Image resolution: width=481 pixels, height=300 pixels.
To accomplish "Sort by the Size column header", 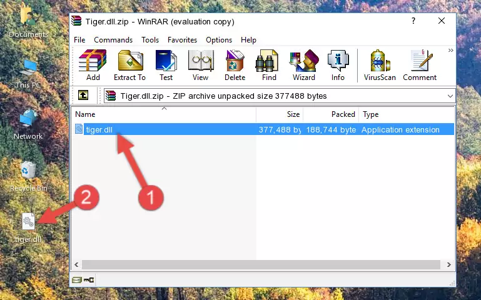I will pos(280,114).
